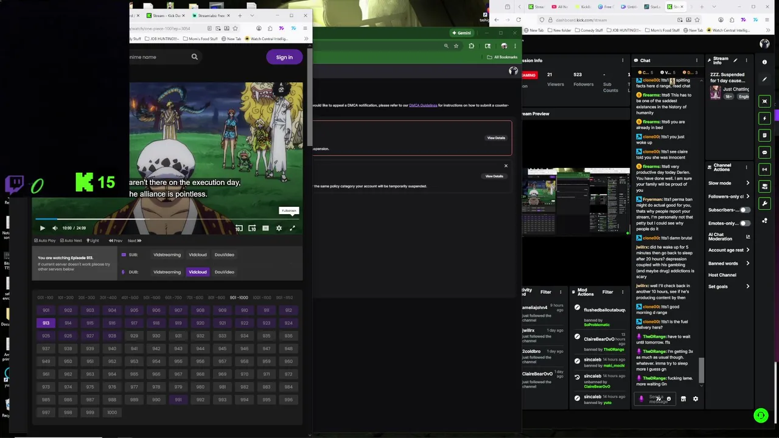Click info icon in Kick sidebar
Viewport: 779px width, 438px height.
765,62
